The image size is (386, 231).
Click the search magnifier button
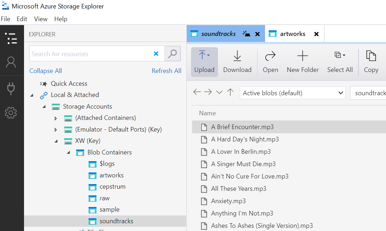pos(173,54)
